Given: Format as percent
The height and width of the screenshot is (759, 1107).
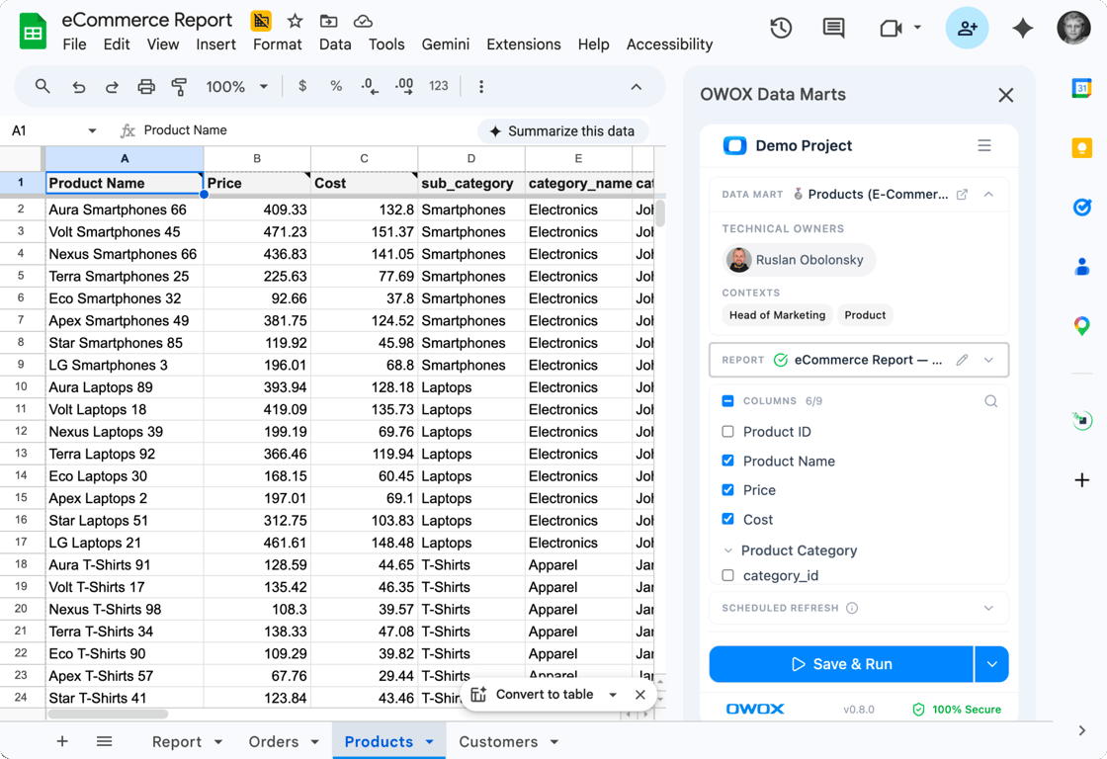Looking at the screenshot, I should pyautogui.click(x=336, y=86).
